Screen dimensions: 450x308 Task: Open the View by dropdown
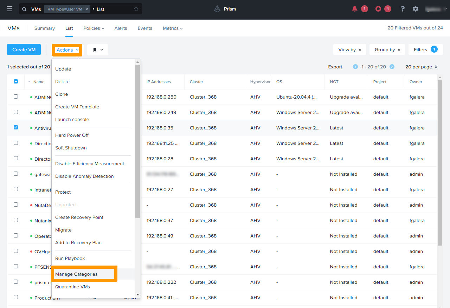349,49
